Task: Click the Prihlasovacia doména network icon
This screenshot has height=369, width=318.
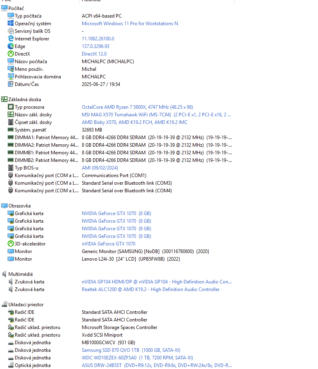Action: pos(10,76)
